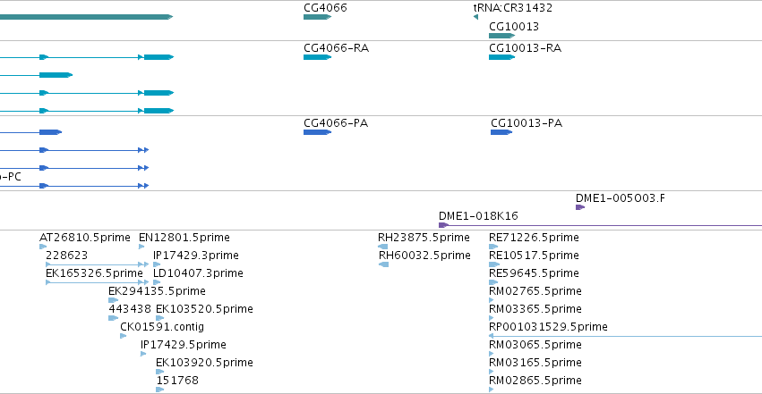The height and width of the screenshot is (394, 762).
Task: Open the RH23875.5prime EST label
Action: 423,238
